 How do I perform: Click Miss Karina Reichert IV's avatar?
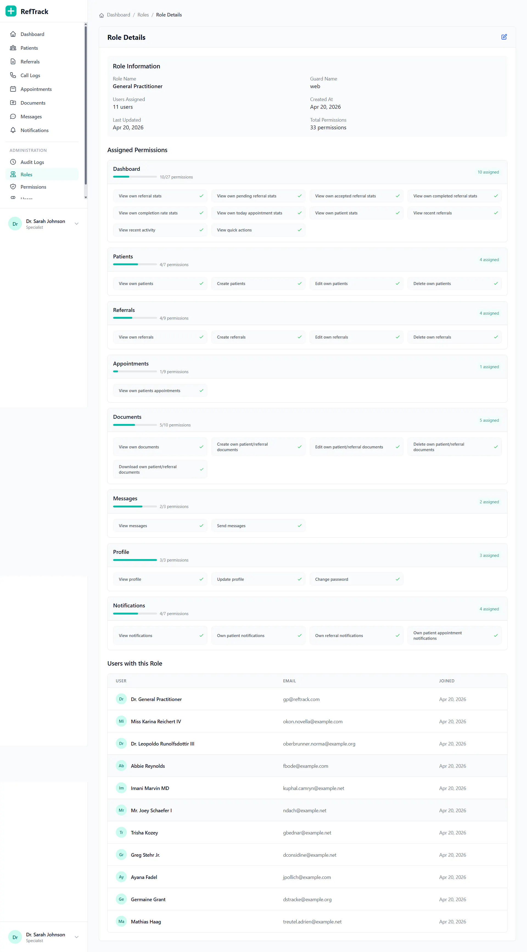pyautogui.click(x=121, y=721)
